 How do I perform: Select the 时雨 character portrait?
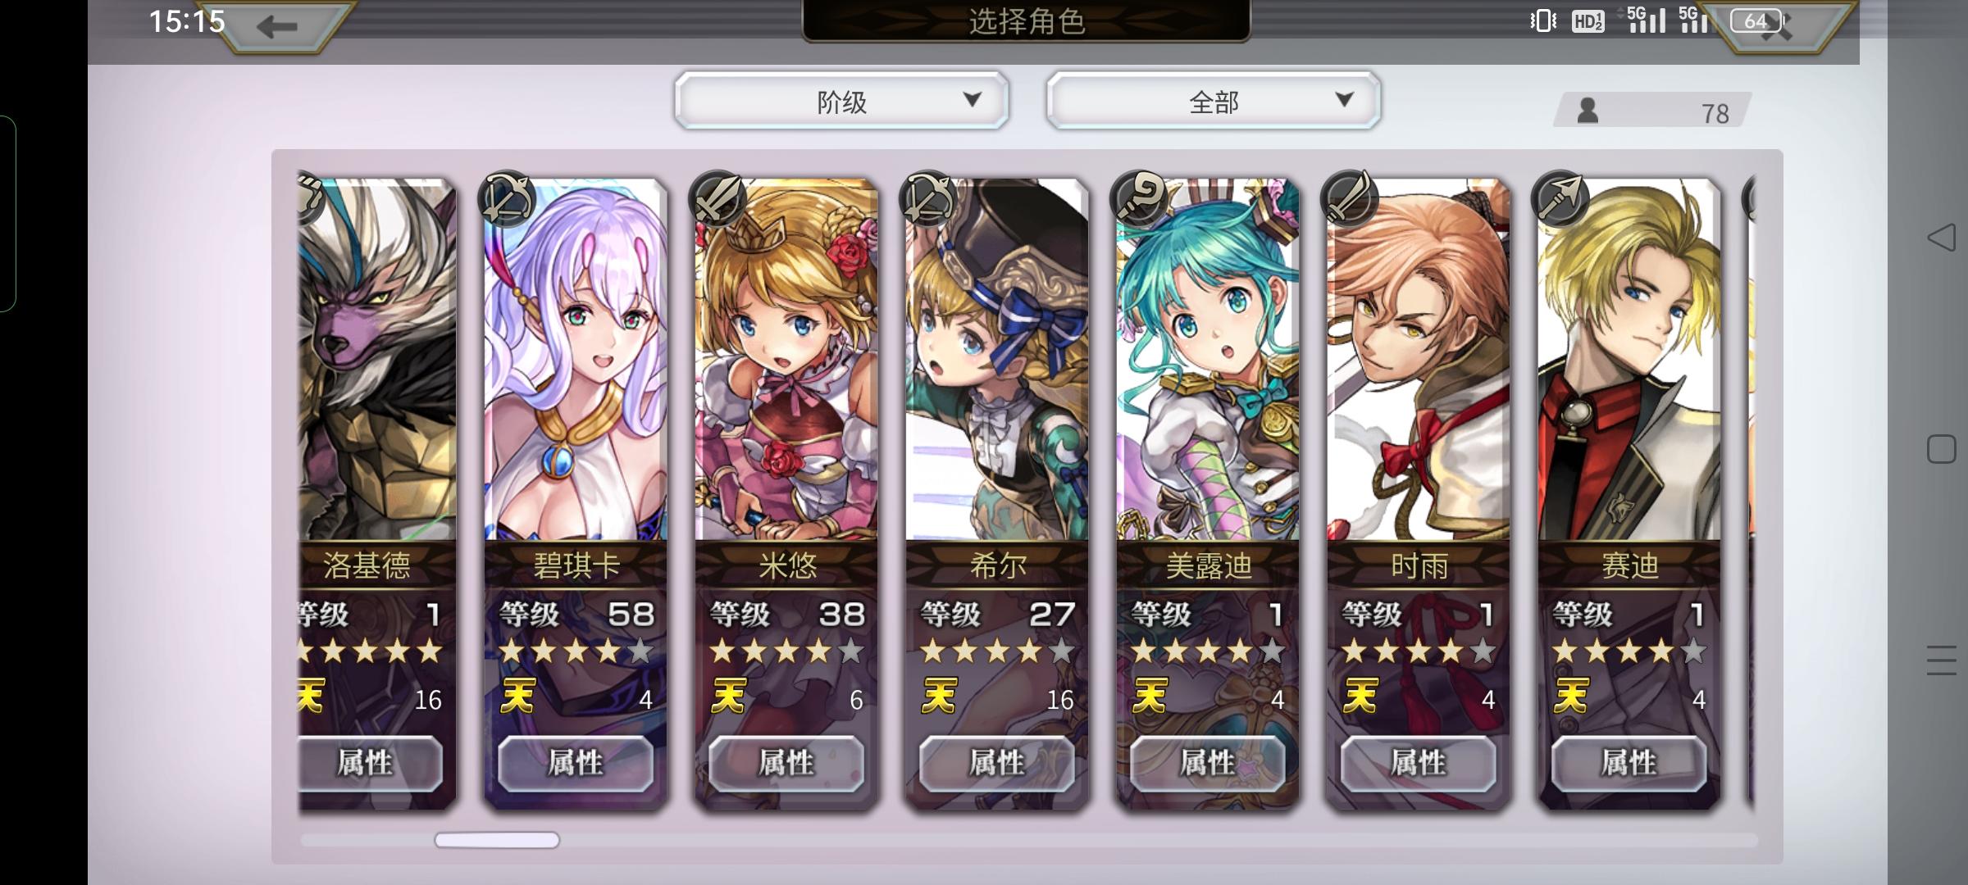[1419, 359]
